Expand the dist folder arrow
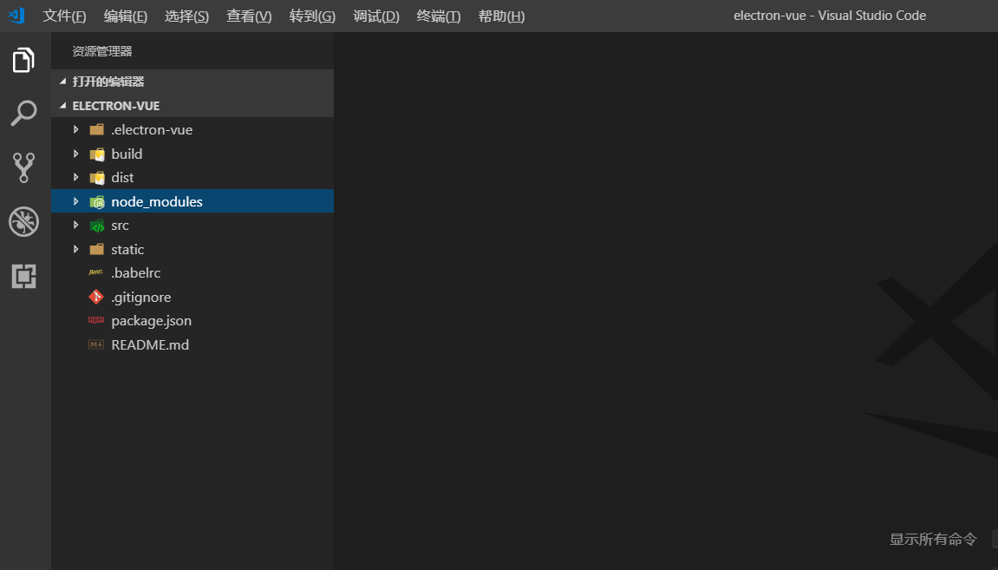Image resolution: width=998 pixels, height=570 pixels. coord(75,177)
